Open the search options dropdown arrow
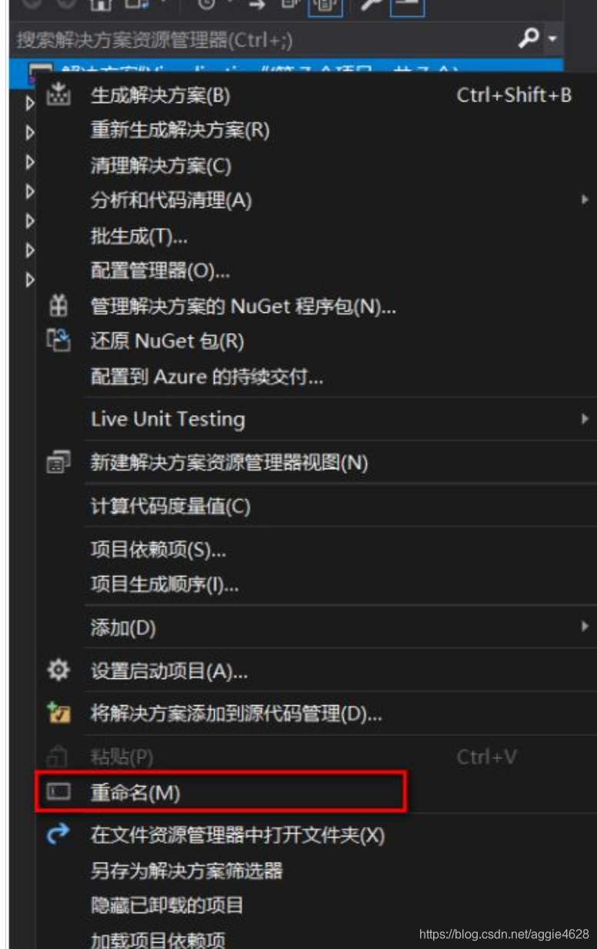 click(552, 39)
